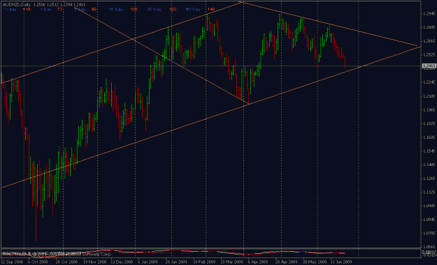Click the 1.2245 price axis label
The height and width of the screenshot is (265, 437).
429,82
